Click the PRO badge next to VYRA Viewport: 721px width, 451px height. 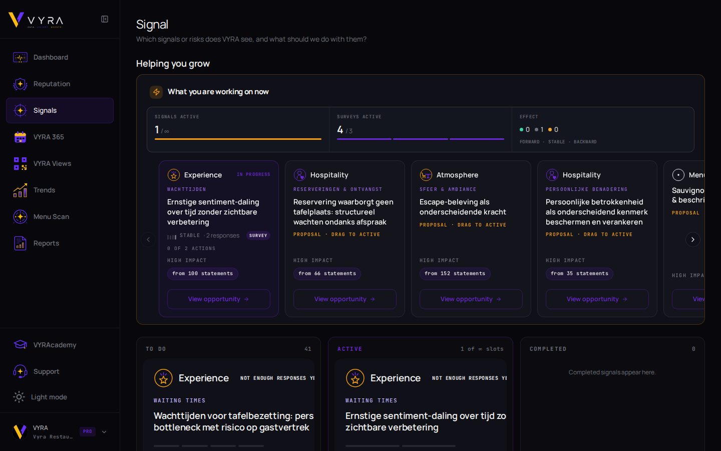[88, 431]
